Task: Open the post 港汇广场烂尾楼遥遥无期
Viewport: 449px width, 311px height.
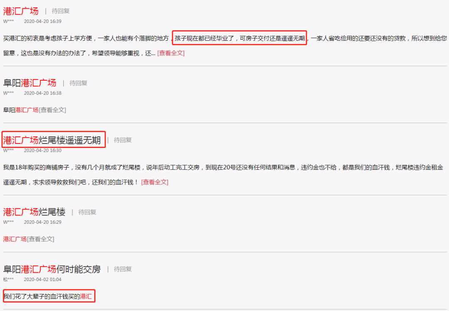Action: (x=52, y=140)
